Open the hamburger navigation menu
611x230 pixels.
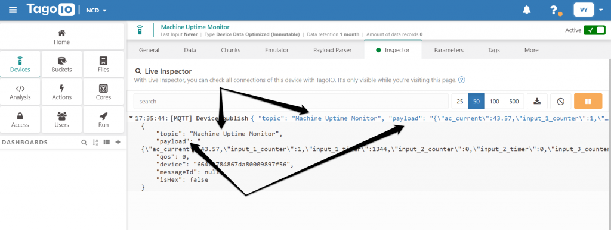(13, 10)
